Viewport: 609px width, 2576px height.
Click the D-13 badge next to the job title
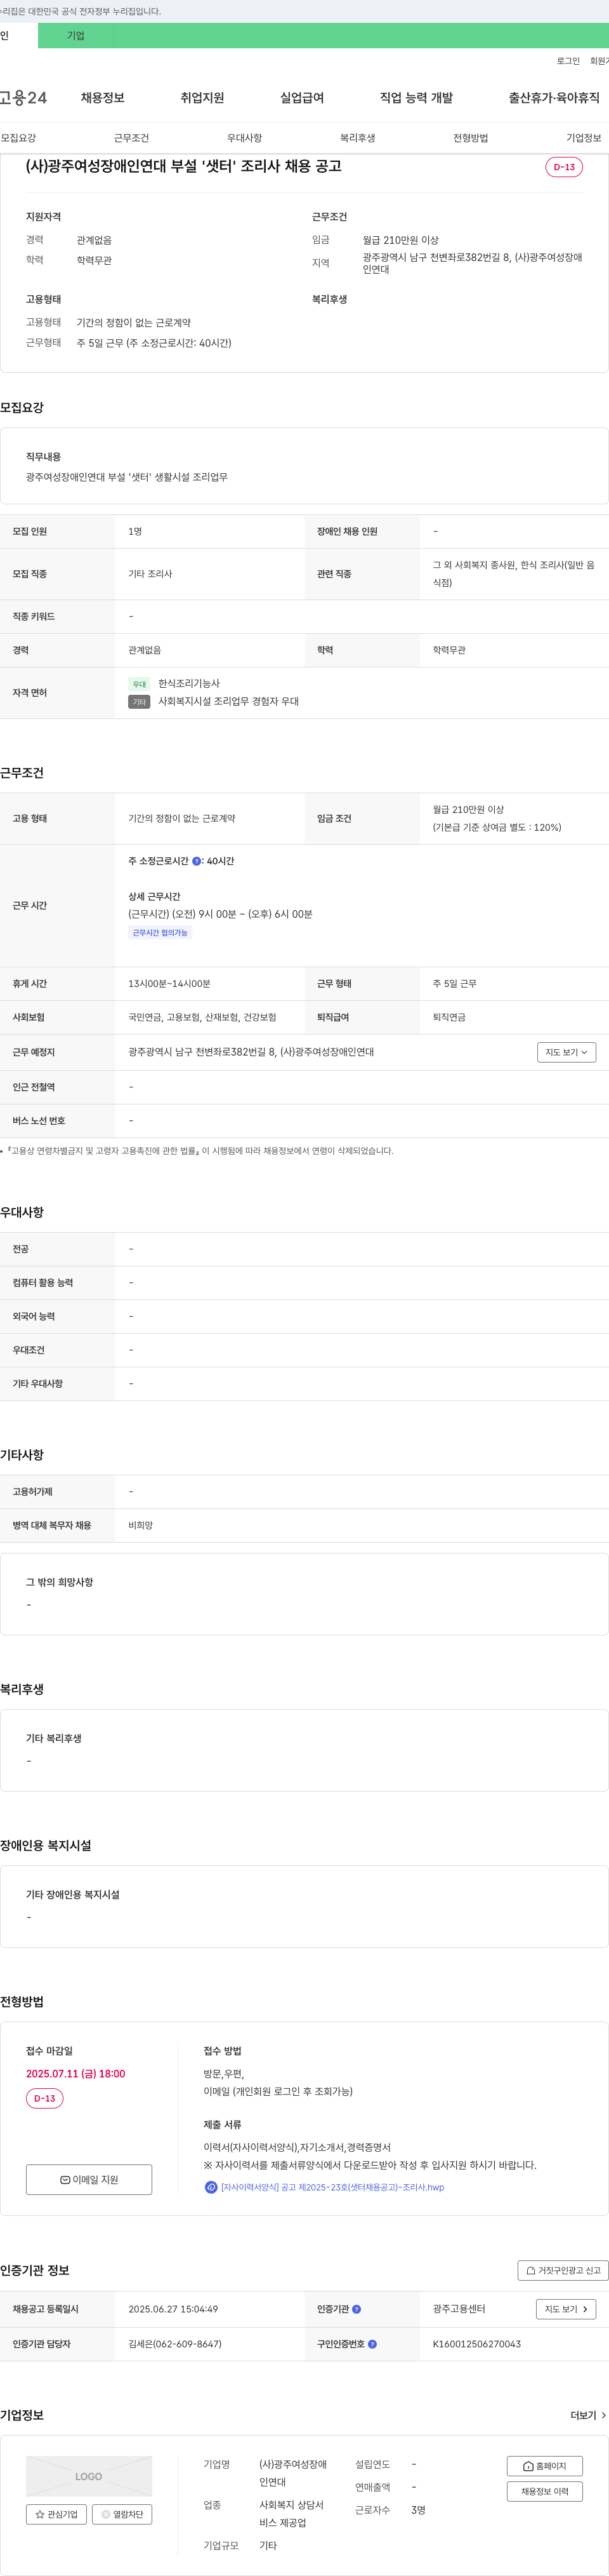(x=564, y=167)
